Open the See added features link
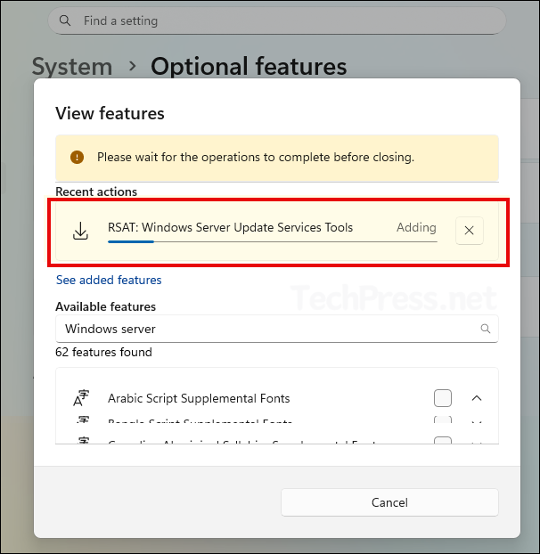The height and width of the screenshot is (554, 540). [x=109, y=280]
